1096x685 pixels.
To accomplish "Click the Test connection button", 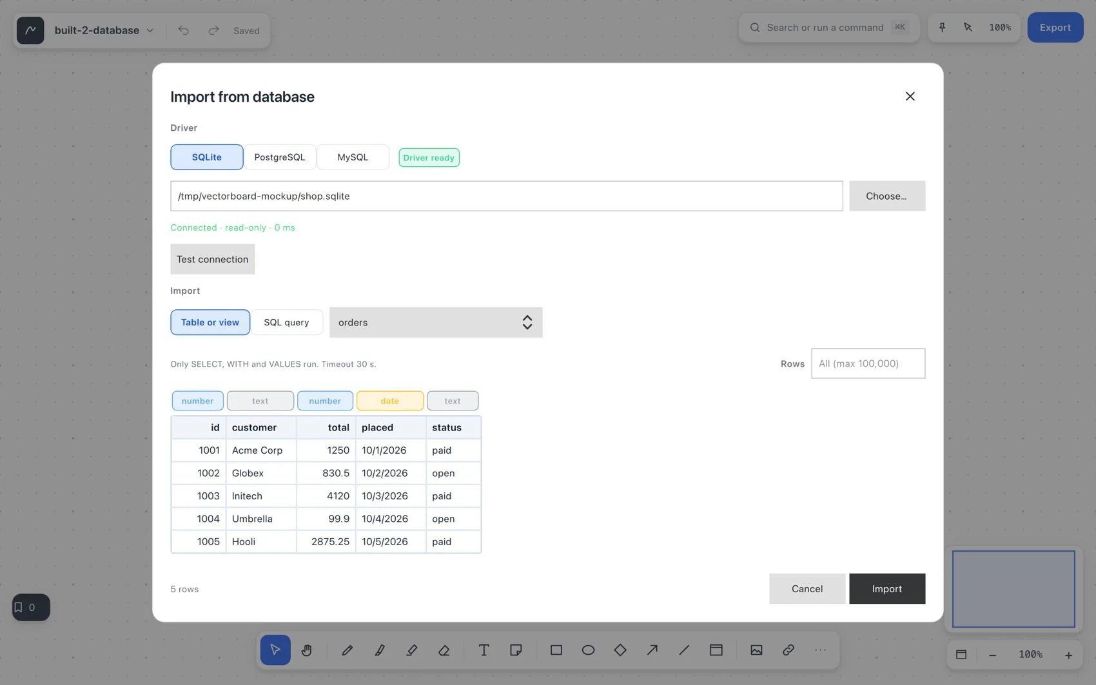I will pyautogui.click(x=213, y=259).
